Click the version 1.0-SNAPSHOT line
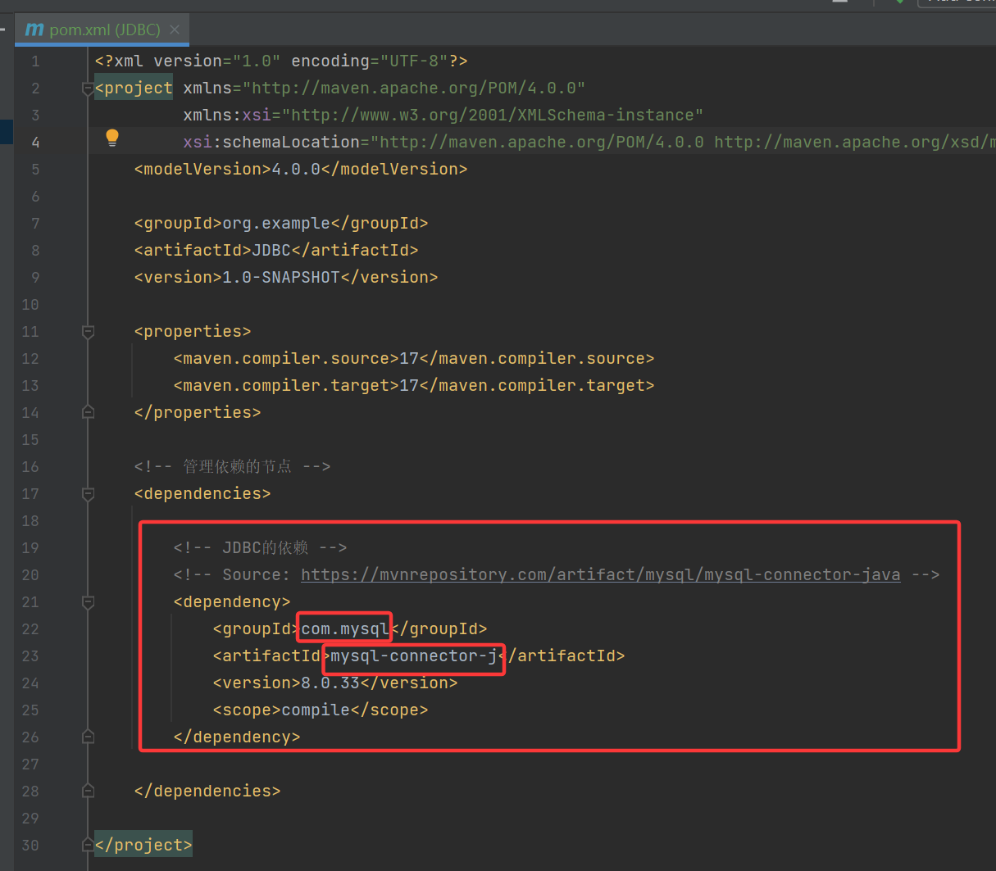Screen dimensions: 996x871 [286, 277]
